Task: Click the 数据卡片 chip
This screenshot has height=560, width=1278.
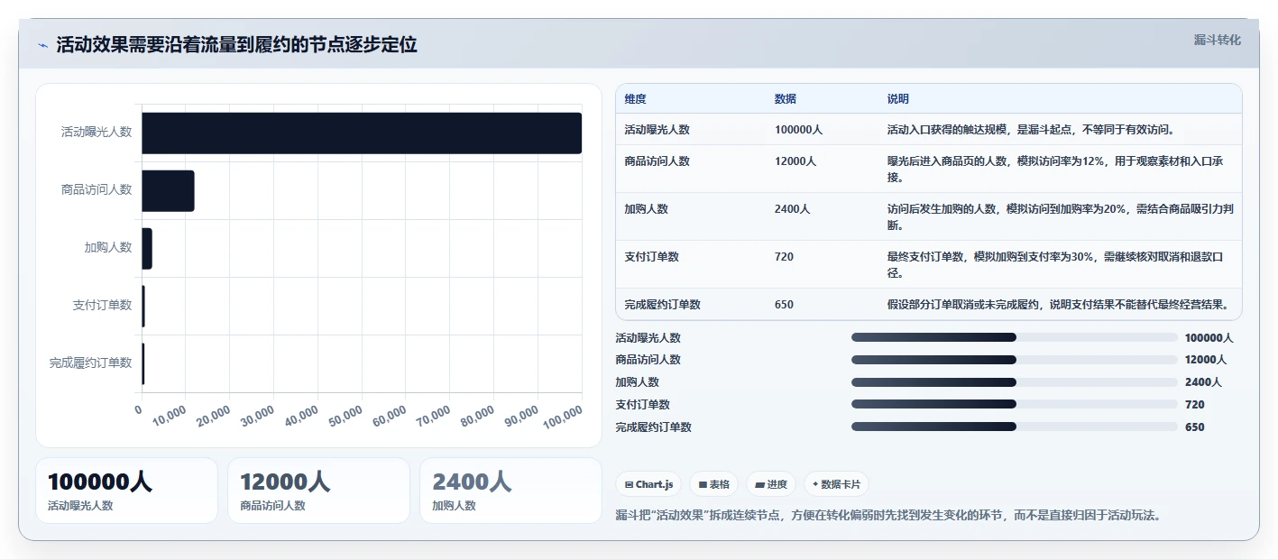Action: point(836,484)
